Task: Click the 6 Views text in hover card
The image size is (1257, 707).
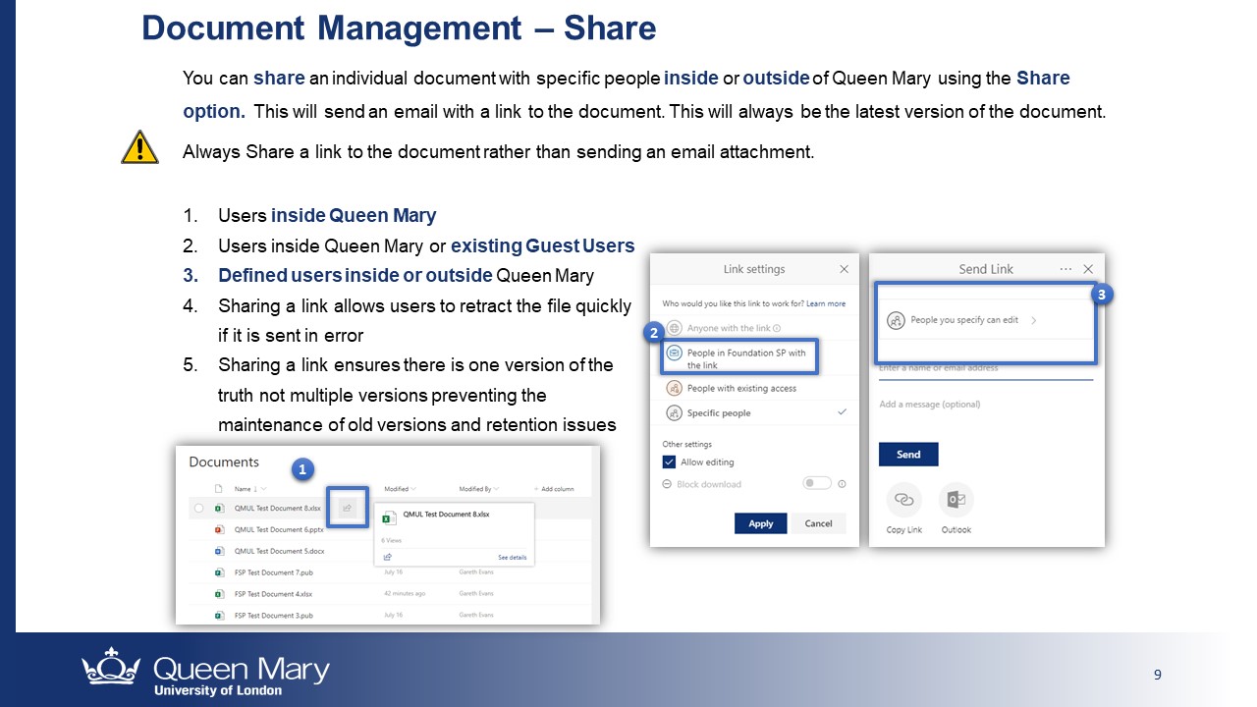Action: click(x=390, y=540)
